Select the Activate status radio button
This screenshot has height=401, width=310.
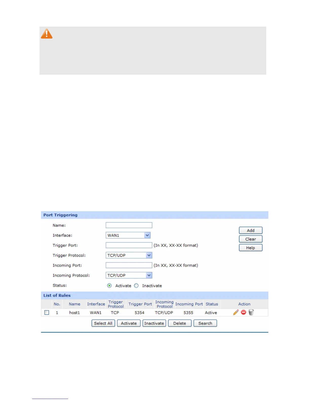pyautogui.click(x=109, y=286)
